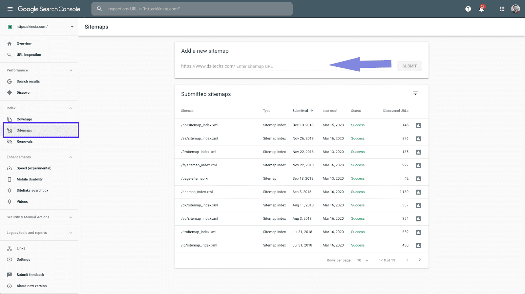Open Coverage report in sidebar
The image size is (525, 294).
click(24, 119)
